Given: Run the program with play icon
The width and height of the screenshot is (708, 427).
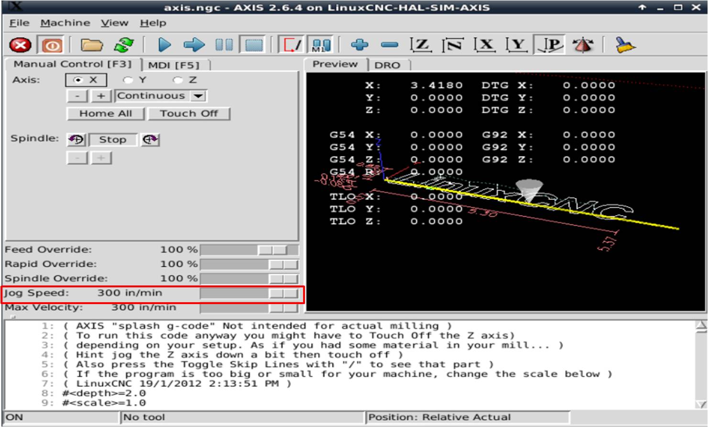Looking at the screenshot, I should coord(164,45).
